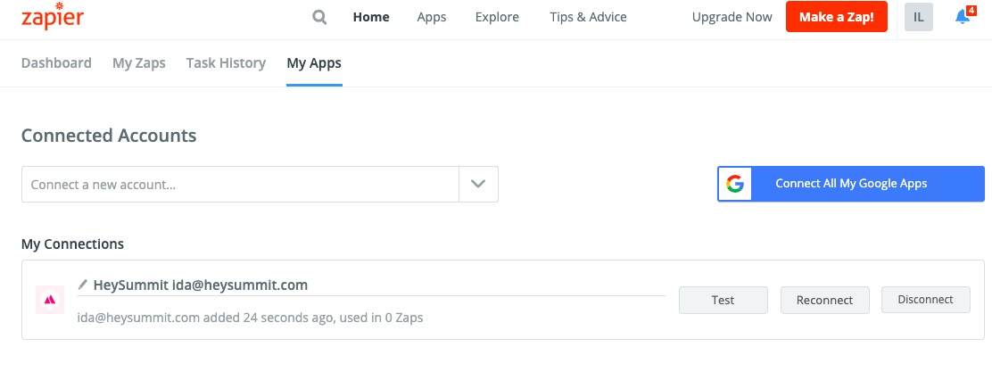Open the Apps menu item
992x372 pixels.
tap(432, 17)
